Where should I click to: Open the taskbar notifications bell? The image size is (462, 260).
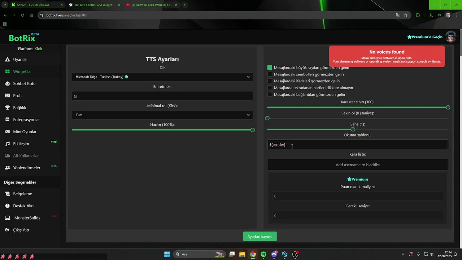pyautogui.click(x=456, y=254)
